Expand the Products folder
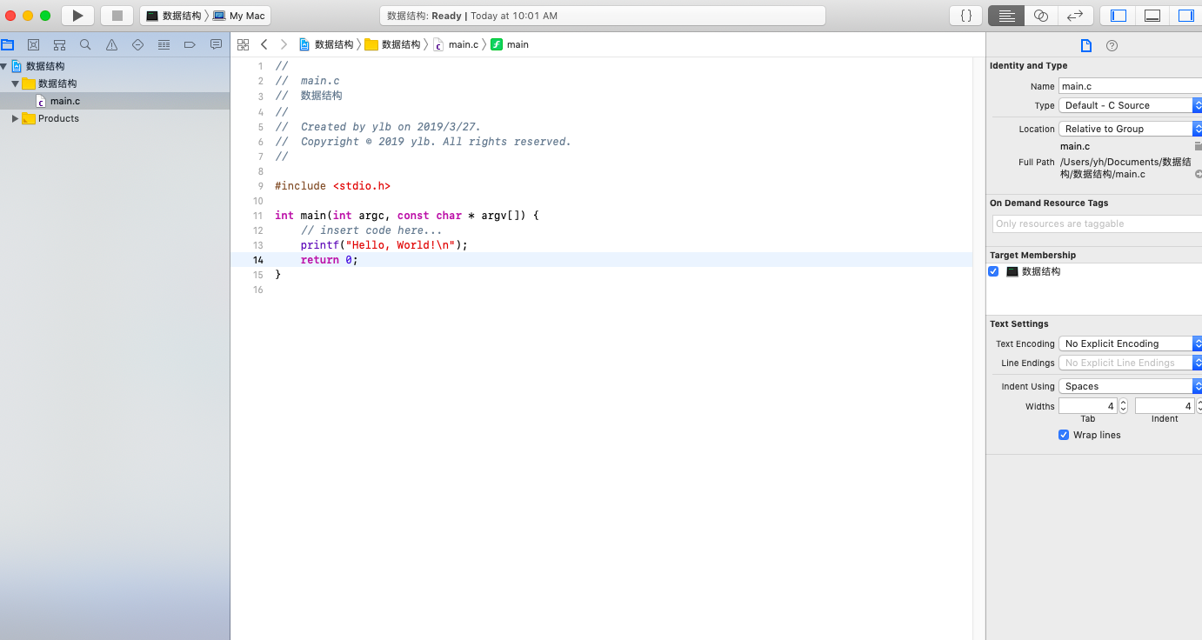Viewport: 1202px width, 640px height. [x=14, y=118]
